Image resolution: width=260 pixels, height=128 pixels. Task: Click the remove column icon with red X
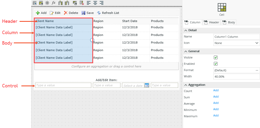coord(82,3)
